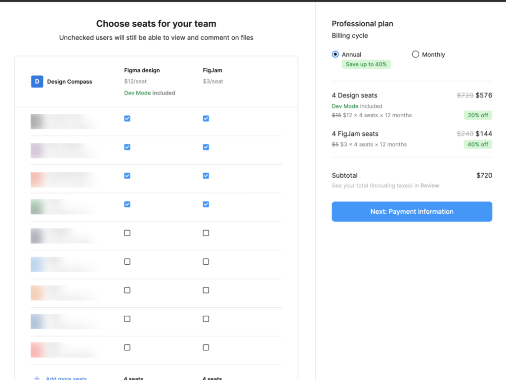The image size is (506, 380).
Task: Check Figma design seat for the last user
Action: coord(127,347)
